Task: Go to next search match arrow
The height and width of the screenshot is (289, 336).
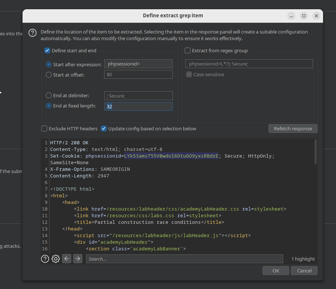Action: click(78, 259)
